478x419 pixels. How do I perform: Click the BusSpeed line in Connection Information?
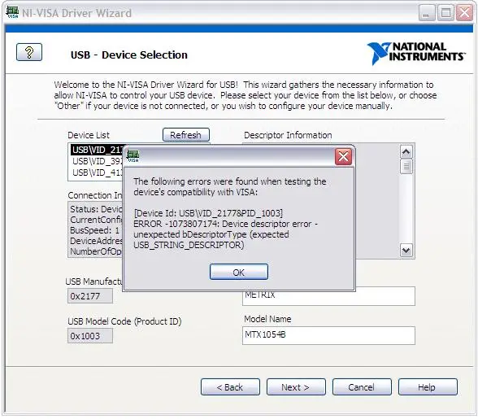pos(95,230)
